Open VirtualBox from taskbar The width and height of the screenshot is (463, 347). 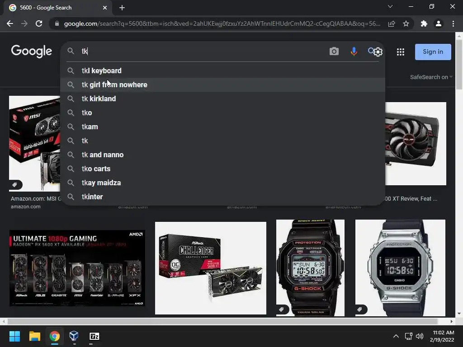pyautogui.click(x=74, y=336)
